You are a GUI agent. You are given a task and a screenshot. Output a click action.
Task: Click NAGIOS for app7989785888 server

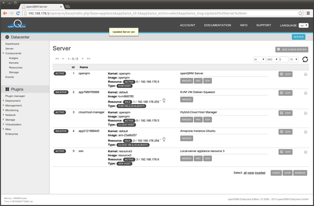tap(186, 99)
